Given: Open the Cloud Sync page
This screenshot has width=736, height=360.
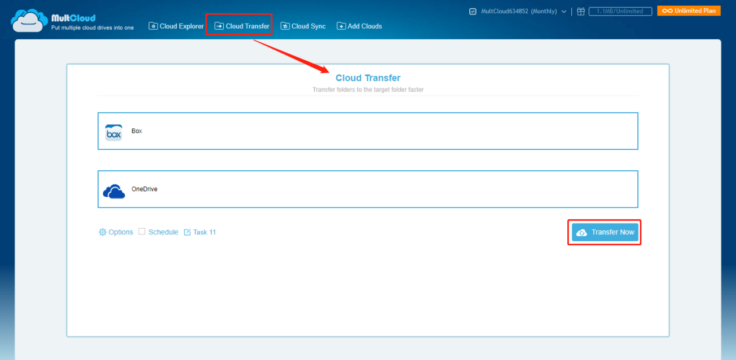Looking at the screenshot, I should (x=303, y=26).
